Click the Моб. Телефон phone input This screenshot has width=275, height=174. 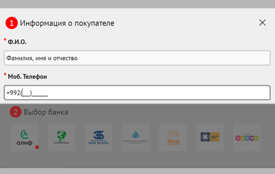(x=137, y=92)
